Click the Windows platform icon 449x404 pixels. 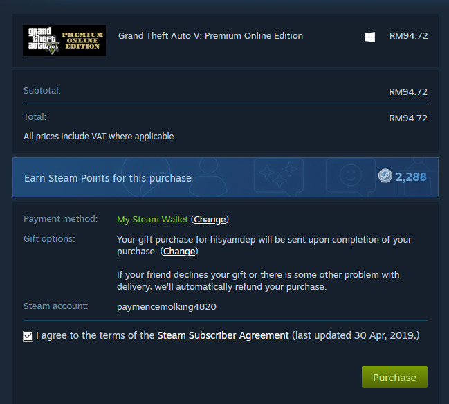tap(369, 37)
